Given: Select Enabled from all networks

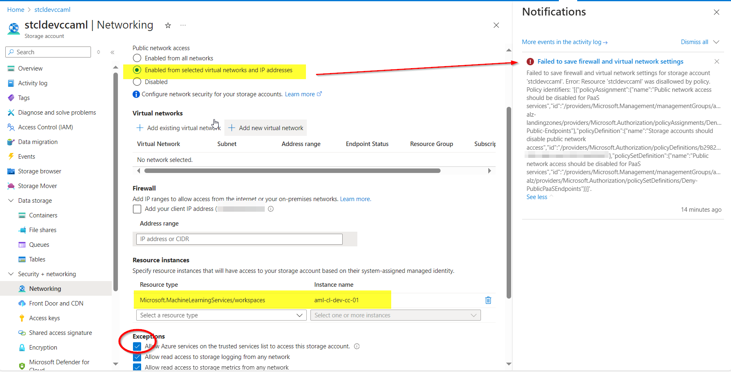Looking at the screenshot, I should click(137, 58).
